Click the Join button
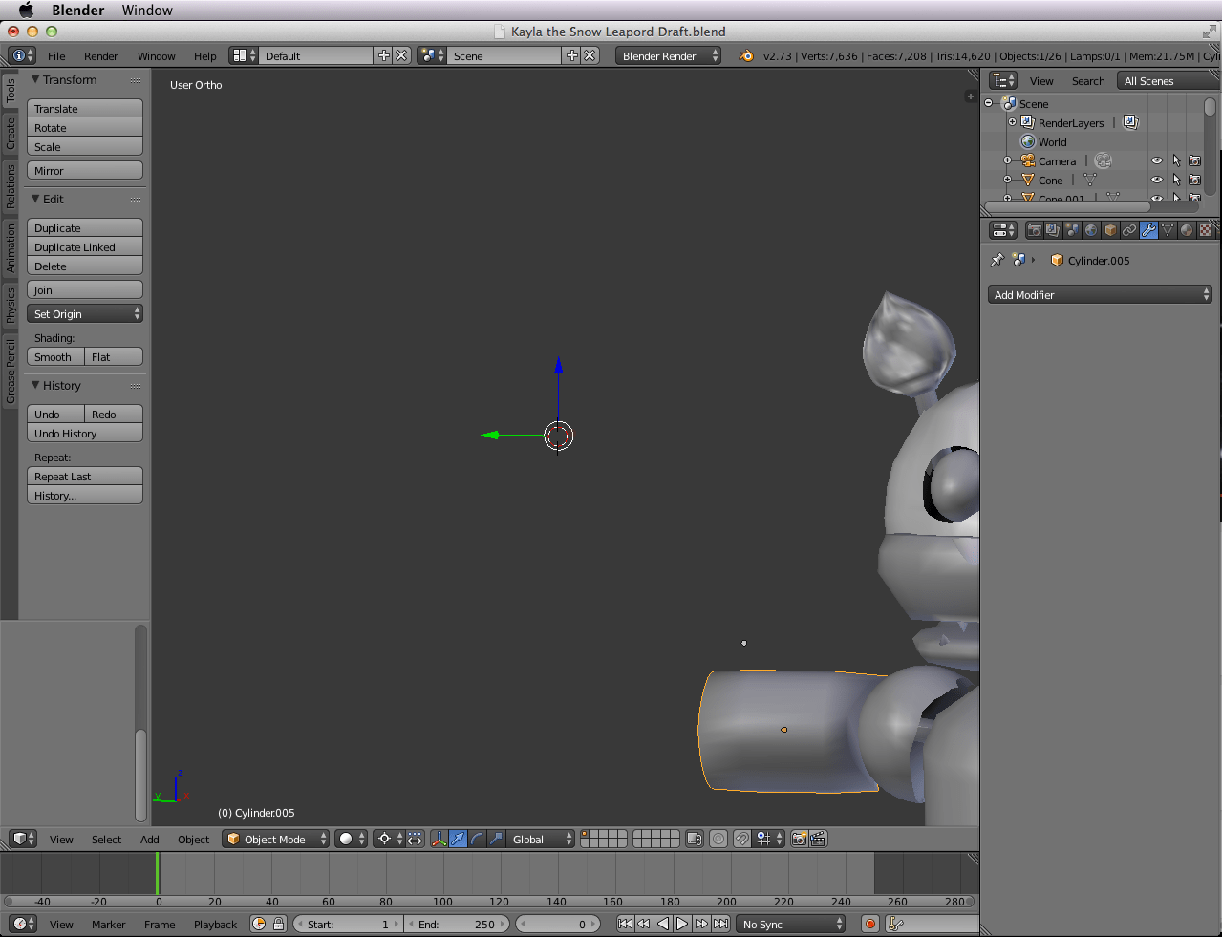This screenshot has width=1222, height=937. pos(85,289)
